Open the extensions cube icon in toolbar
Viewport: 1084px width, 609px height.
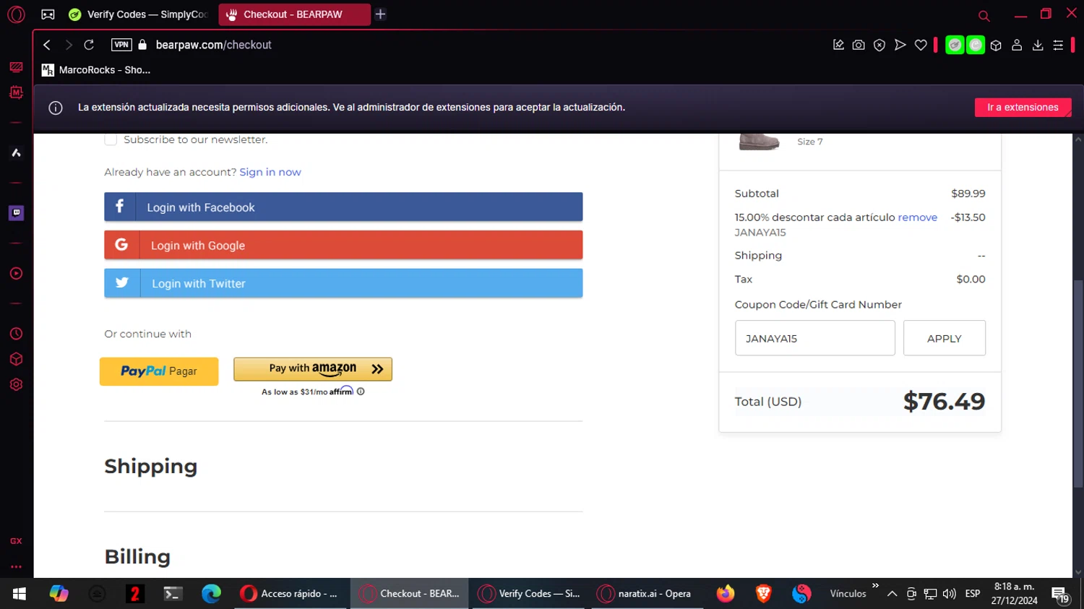pyautogui.click(x=996, y=45)
